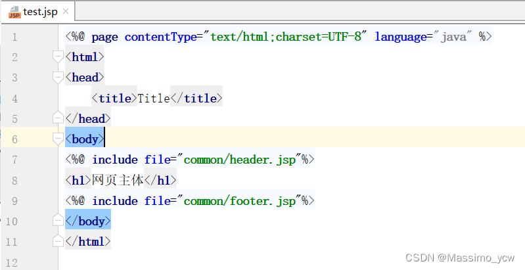This screenshot has height=270, width=525.
Task: Click the opening title tag
Action: pos(114,99)
